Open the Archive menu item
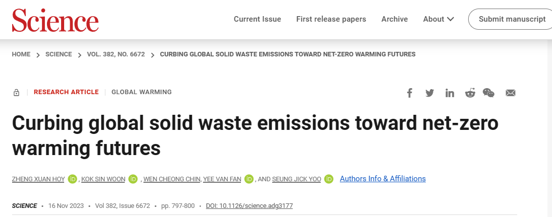The image size is (552, 217). point(394,19)
